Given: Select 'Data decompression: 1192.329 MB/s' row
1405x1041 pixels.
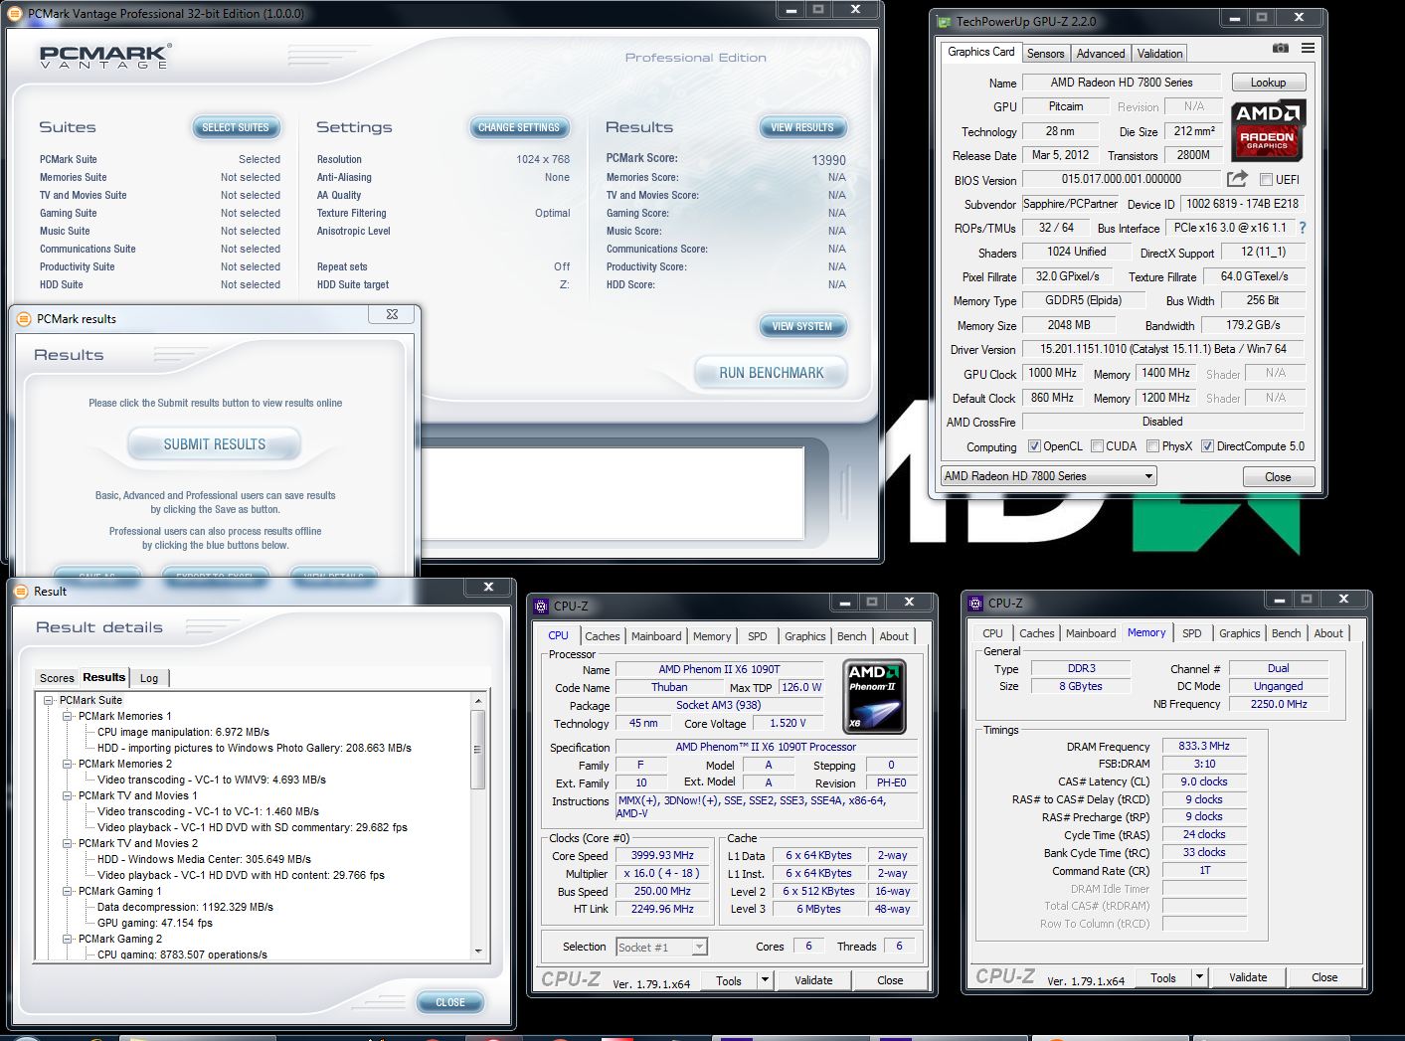Looking at the screenshot, I should [x=185, y=907].
